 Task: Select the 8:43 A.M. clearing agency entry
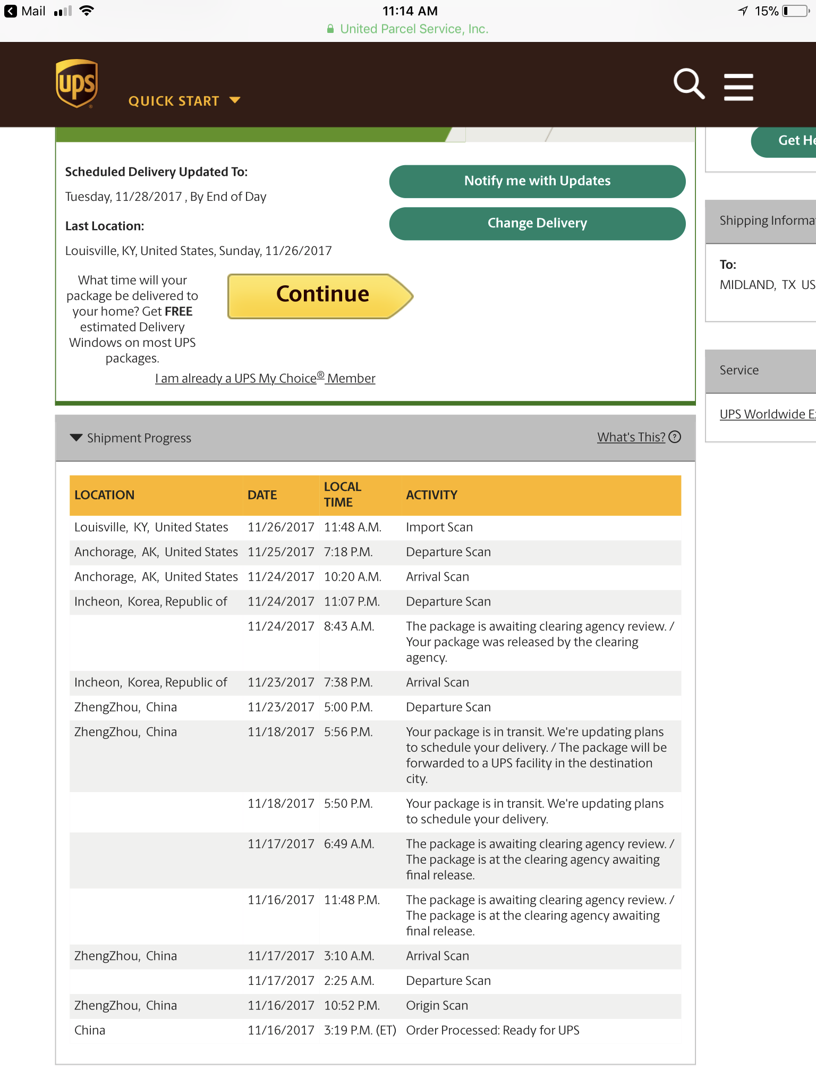[375, 642]
